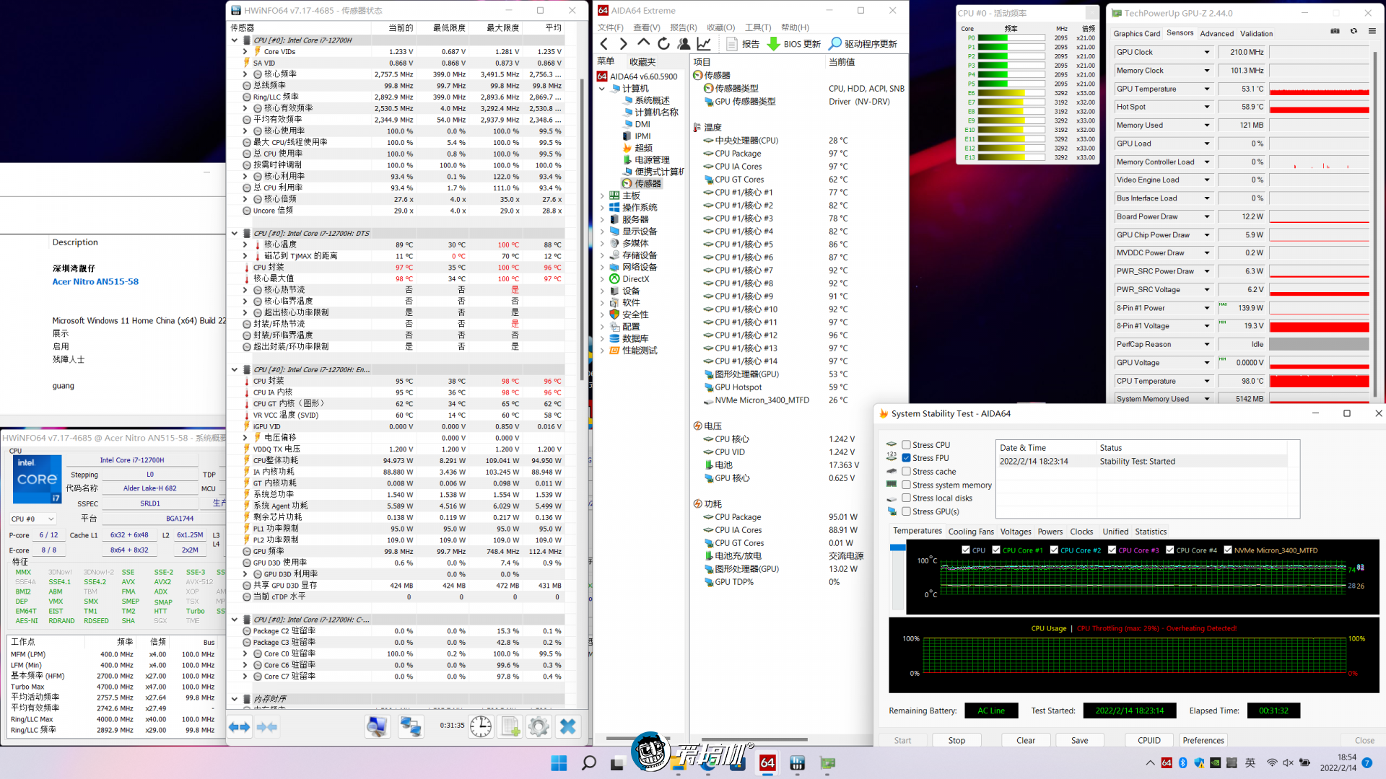Click the AIDA64 user profile icon
The image size is (1386, 779).
coord(684,44)
